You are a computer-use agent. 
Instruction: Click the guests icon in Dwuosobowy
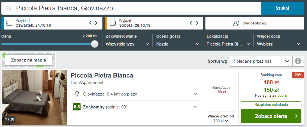pyautogui.click(x=236, y=23)
